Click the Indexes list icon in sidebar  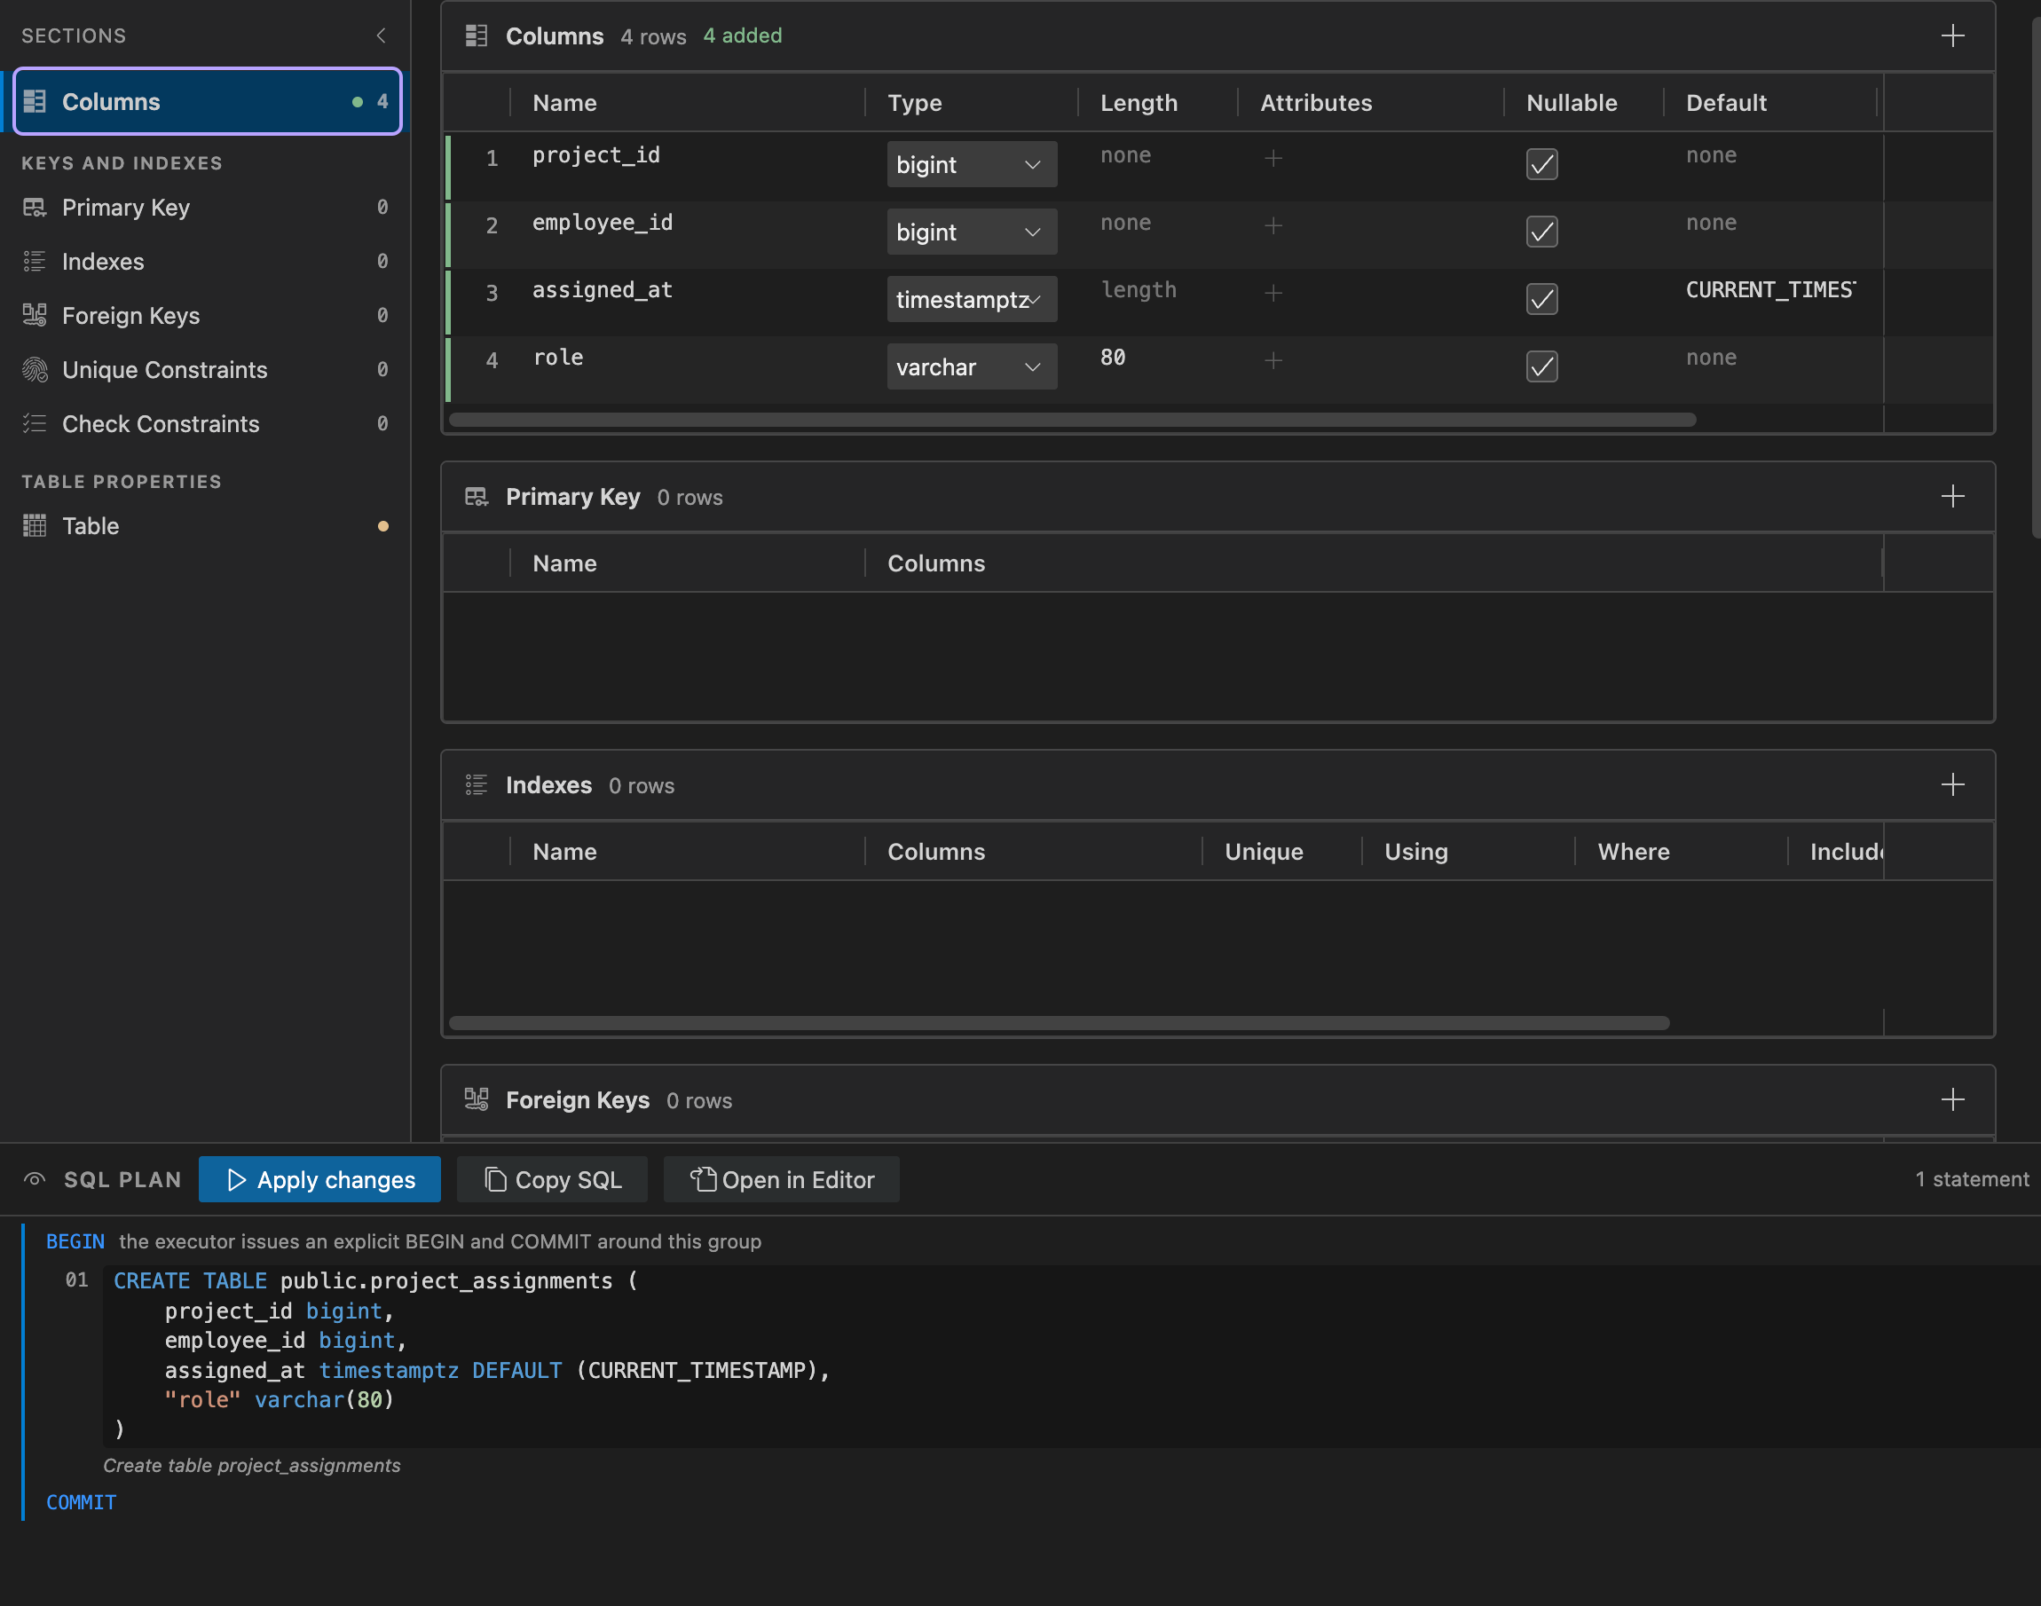35,262
